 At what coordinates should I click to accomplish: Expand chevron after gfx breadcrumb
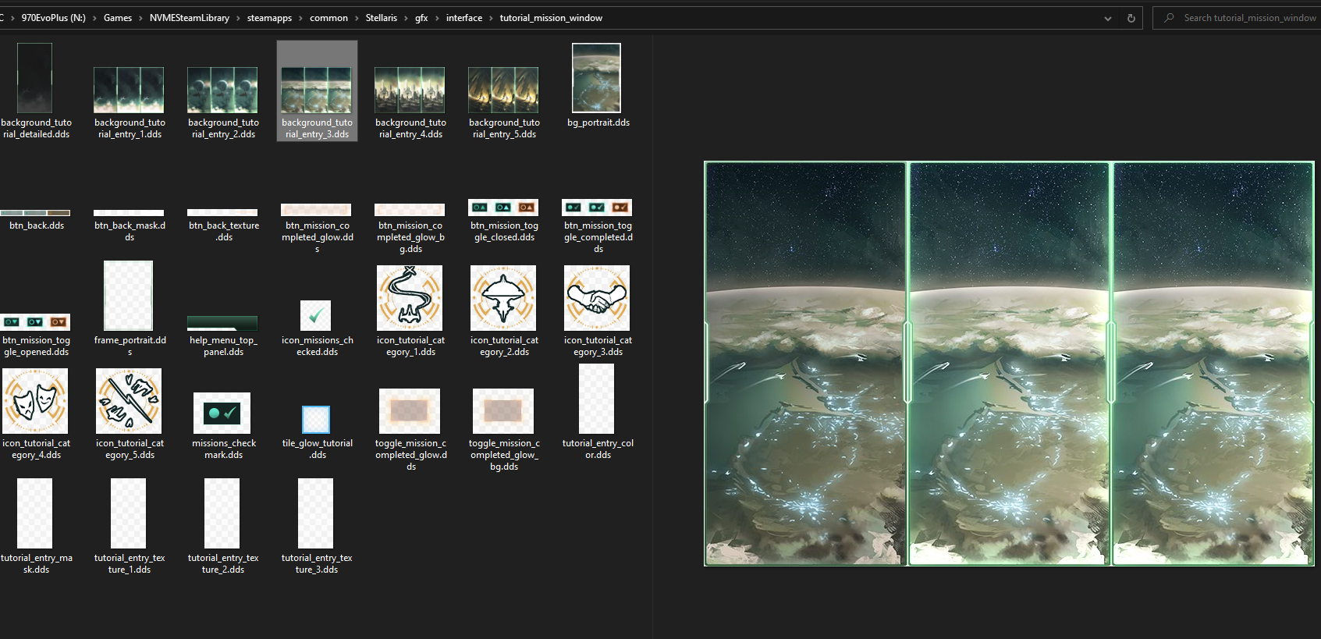438,18
